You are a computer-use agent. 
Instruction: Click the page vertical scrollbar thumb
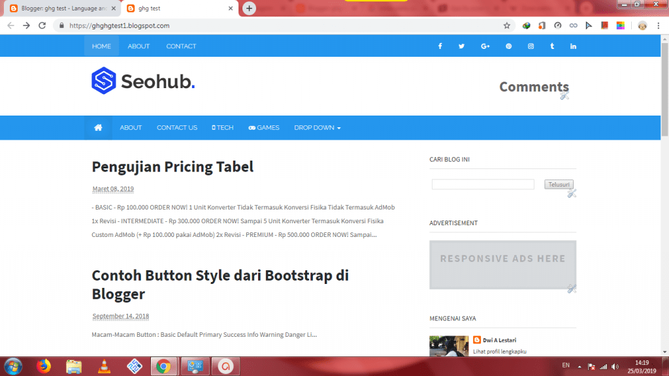pos(664,89)
